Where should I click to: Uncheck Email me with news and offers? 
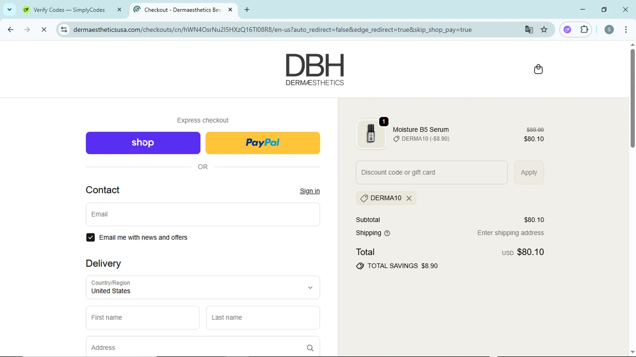(90, 238)
